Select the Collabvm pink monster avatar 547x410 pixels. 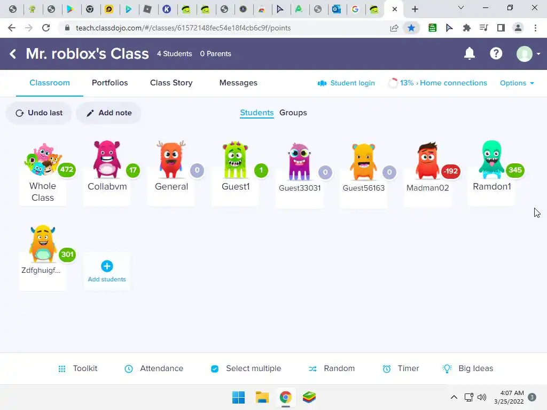(107, 159)
